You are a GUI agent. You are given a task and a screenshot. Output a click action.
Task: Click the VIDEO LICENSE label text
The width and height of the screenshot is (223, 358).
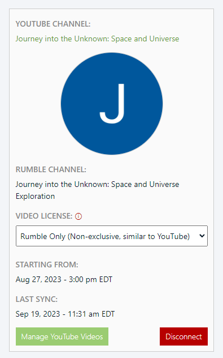coord(44,216)
